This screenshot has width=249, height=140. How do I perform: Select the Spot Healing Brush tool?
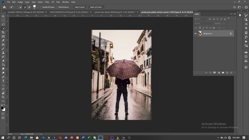(x=3, y=45)
